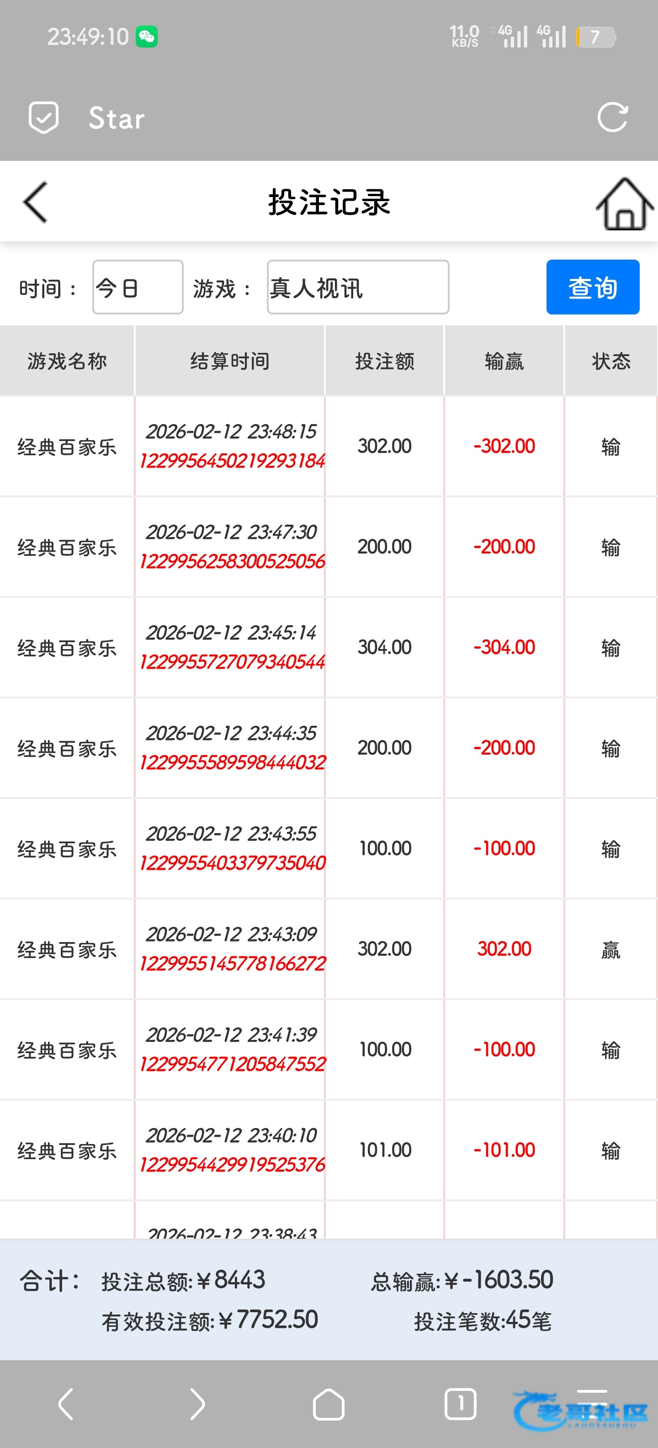This screenshot has height=1448, width=658.
Task: Tap the browser home button
Action: click(328, 1404)
